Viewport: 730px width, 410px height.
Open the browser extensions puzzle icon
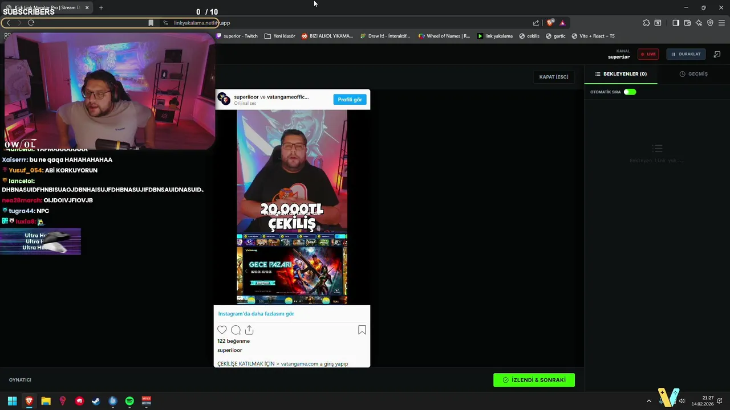[x=646, y=23]
